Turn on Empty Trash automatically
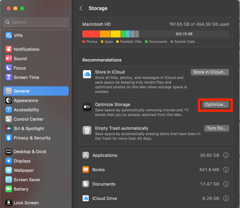The height and width of the screenshot is (208, 240). pos(216,128)
